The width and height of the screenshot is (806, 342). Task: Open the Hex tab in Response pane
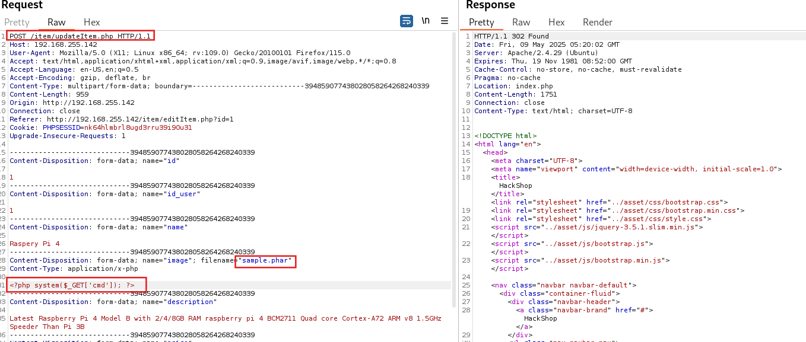tap(557, 22)
